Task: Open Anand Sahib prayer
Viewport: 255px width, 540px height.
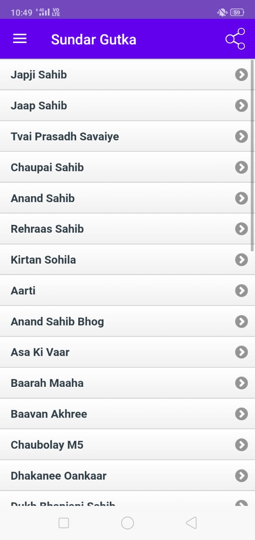Action: 42,198
